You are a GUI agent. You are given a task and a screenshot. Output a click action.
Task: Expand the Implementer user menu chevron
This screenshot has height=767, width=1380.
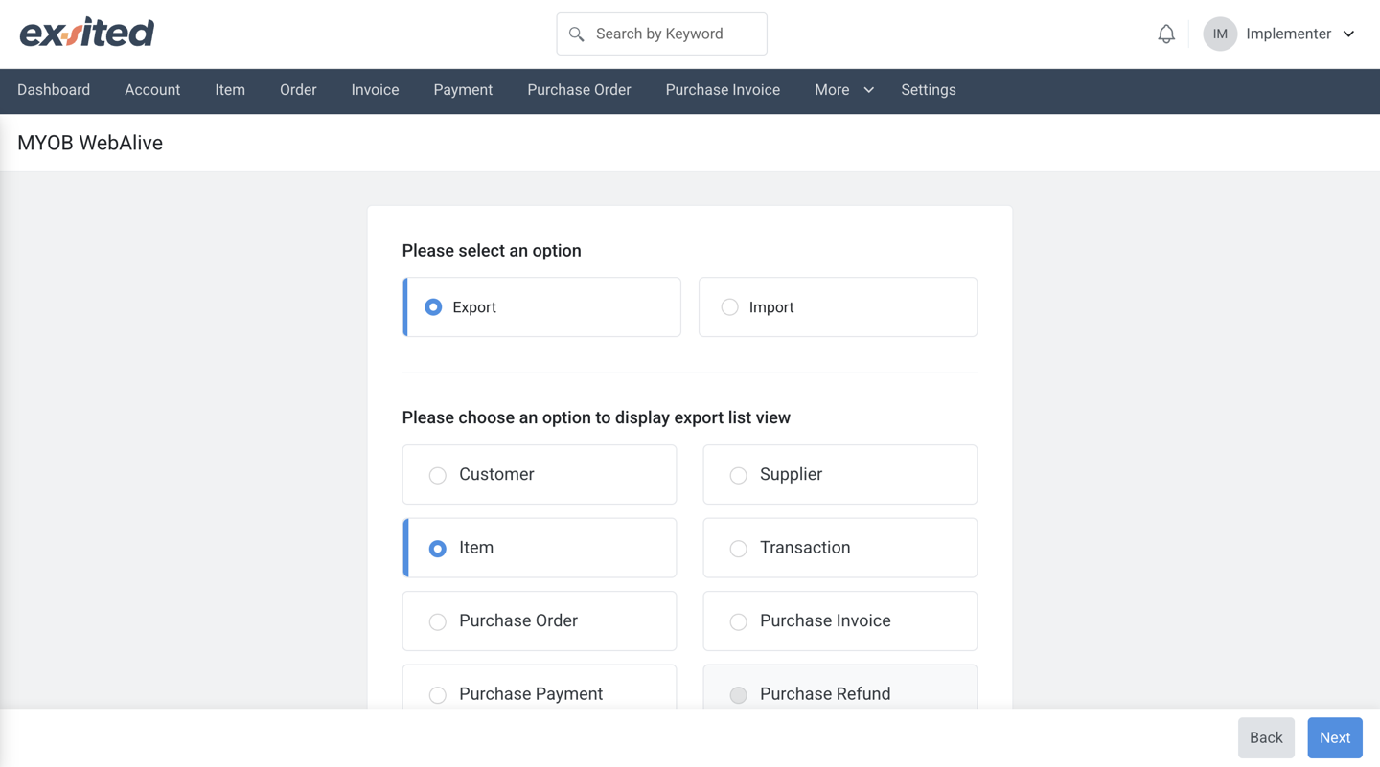(x=1348, y=34)
